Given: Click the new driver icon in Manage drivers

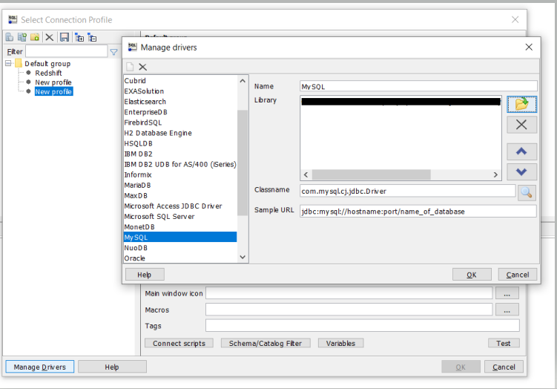Looking at the screenshot, I should [x=131, y=67].
